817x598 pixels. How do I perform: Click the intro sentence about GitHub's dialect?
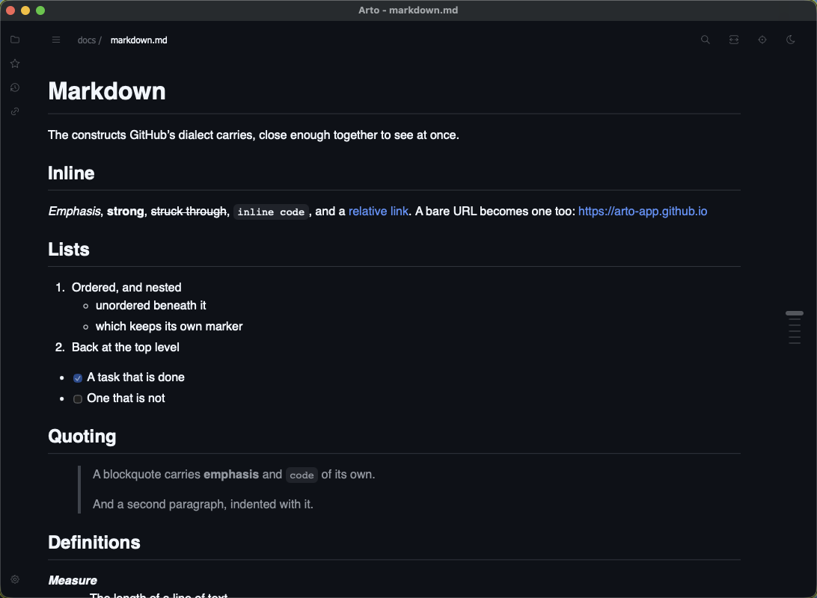click(x=253, y=135)
